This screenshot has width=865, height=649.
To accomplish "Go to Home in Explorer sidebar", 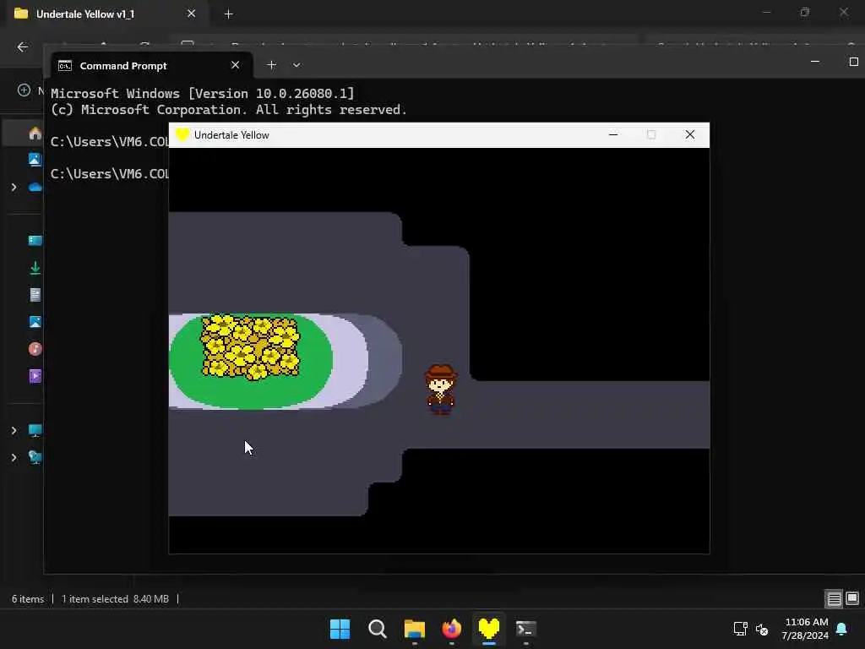I will (x=35, y=133).
